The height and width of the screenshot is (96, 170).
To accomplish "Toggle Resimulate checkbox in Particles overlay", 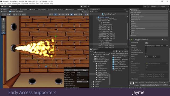I will [65, 84].
